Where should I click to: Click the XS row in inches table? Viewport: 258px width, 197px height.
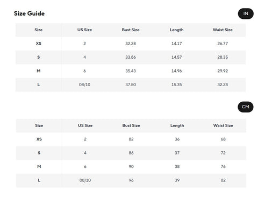131,44
